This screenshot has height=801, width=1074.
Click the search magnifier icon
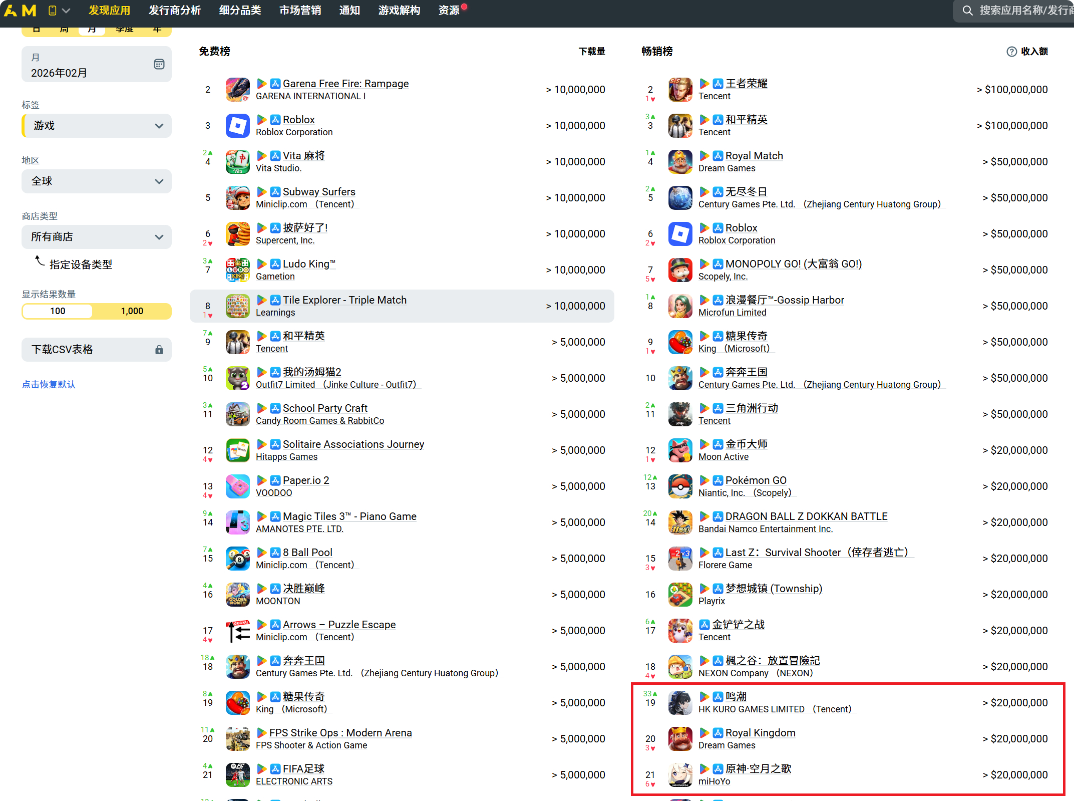(x=967, y=11)
